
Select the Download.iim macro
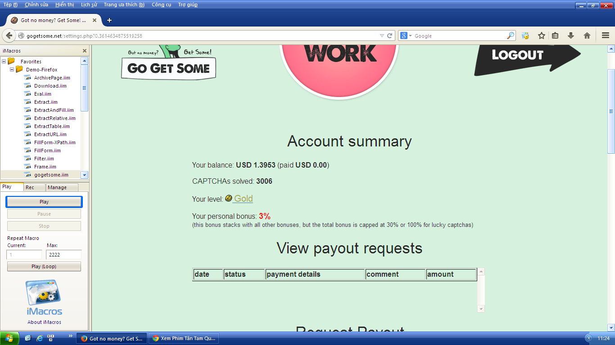[50, 86]
